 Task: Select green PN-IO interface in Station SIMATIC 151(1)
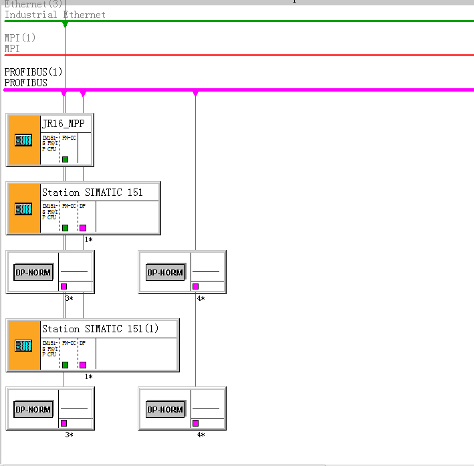(x=65, y=365)
